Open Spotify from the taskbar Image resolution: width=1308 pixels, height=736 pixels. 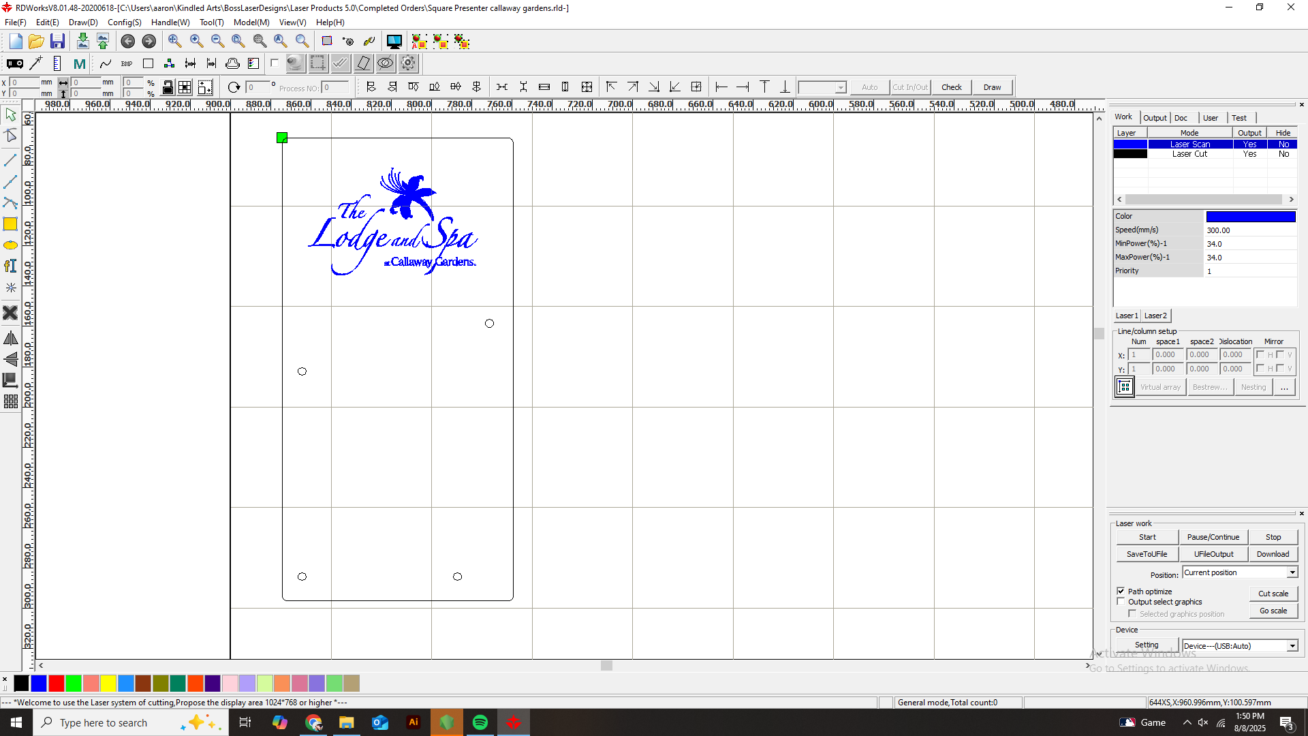[x=480, y=722]
